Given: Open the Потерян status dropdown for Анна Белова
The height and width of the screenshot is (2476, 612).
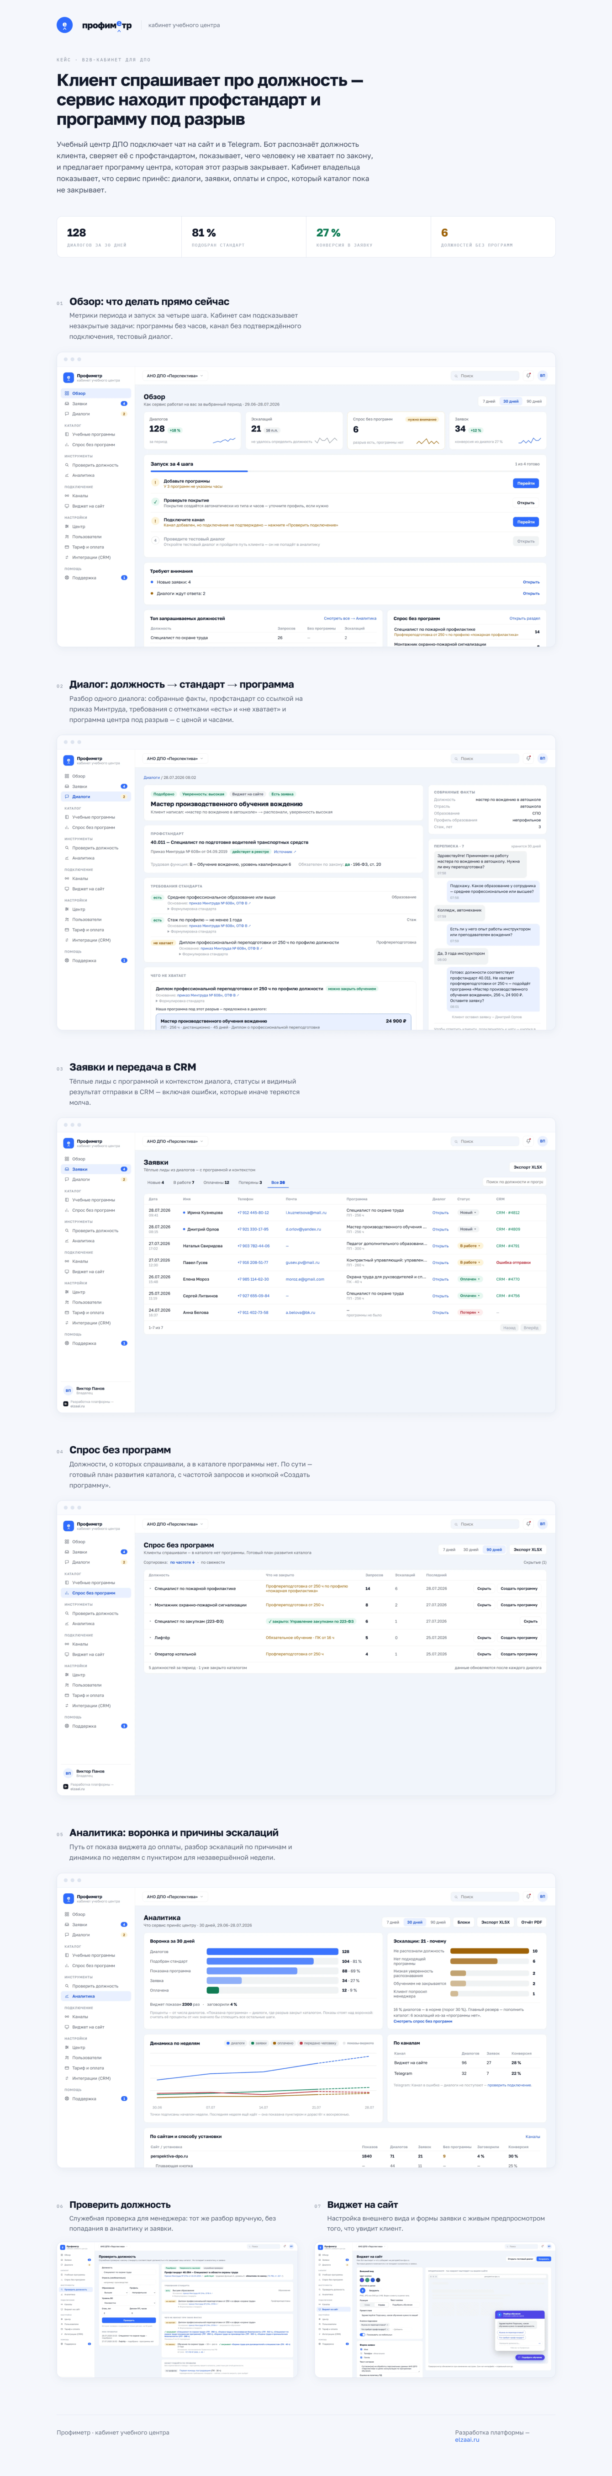Looking at the screenshot, I should point(470,1312).
